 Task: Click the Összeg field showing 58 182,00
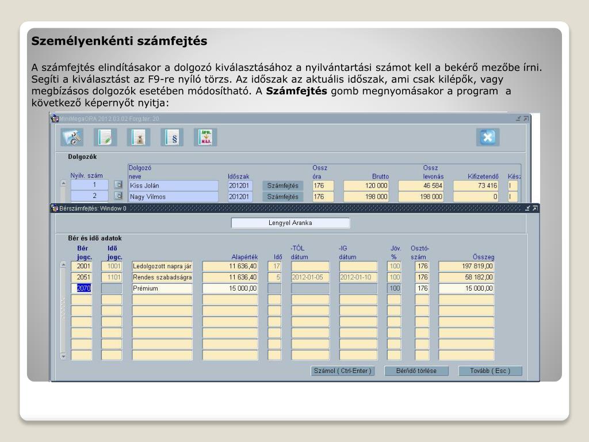[466, 277]
